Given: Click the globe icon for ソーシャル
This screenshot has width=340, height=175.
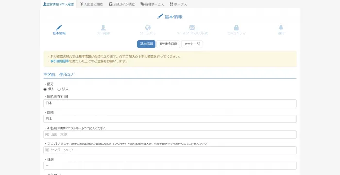Looking at the screenshot, I should tap(148, 28).
